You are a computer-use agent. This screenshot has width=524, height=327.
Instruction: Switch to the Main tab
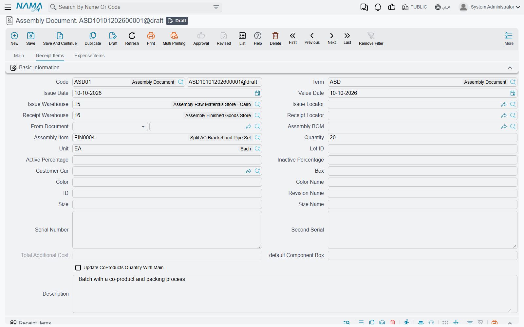pyautogui.click(x=19, y=56)
